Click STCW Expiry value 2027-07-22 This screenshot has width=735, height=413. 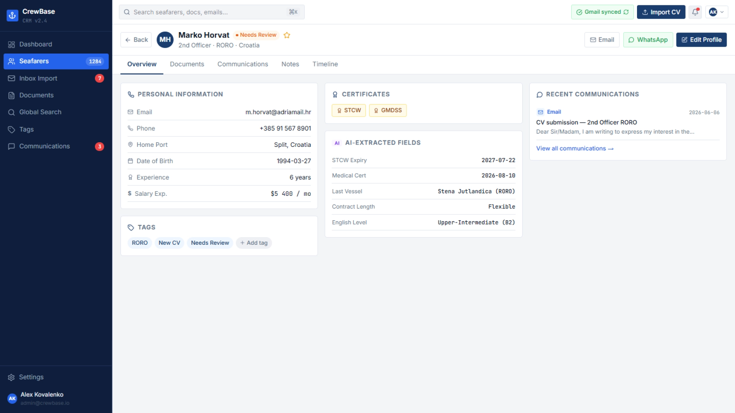(498, 160)
